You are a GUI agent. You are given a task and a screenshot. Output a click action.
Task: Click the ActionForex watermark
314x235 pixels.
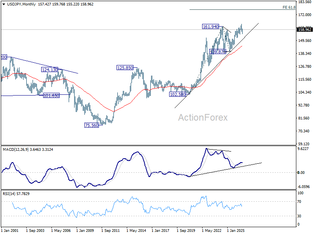(x=203, y=117)
